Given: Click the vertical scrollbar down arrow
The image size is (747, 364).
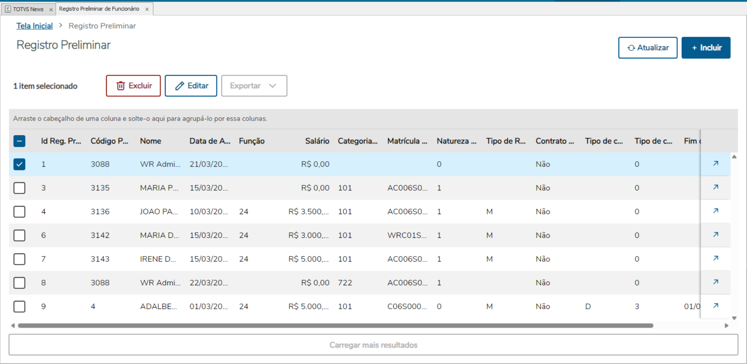Looking at the screenshot, I should (734, 318).
